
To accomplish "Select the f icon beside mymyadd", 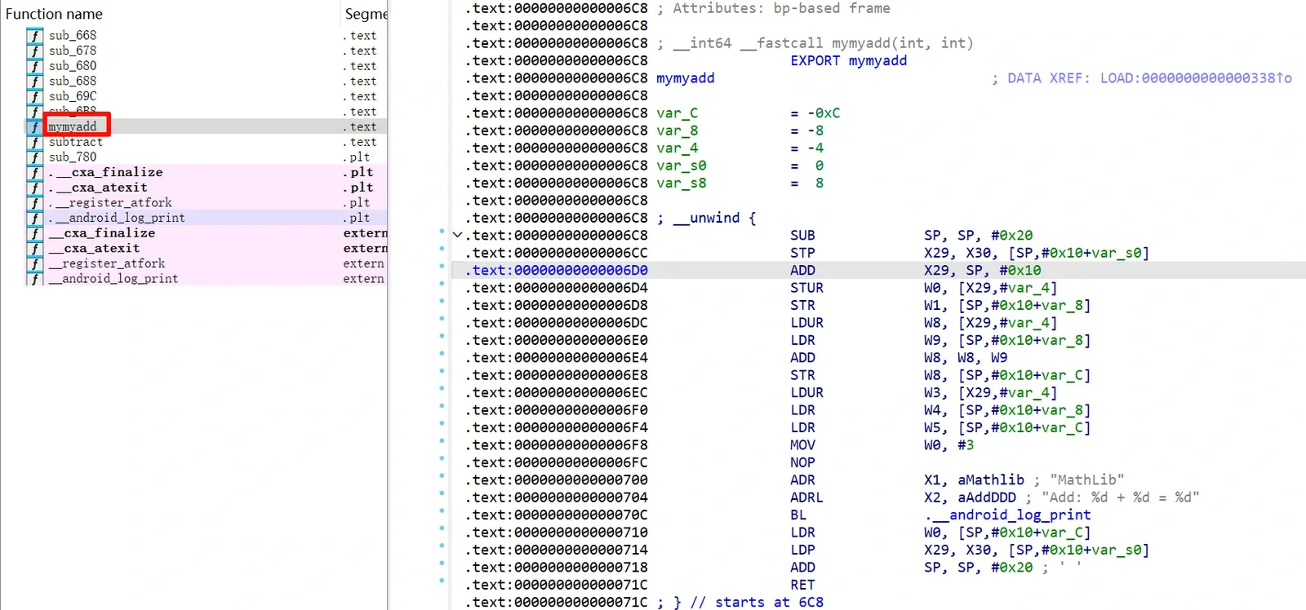I will [x=34, y=126].
